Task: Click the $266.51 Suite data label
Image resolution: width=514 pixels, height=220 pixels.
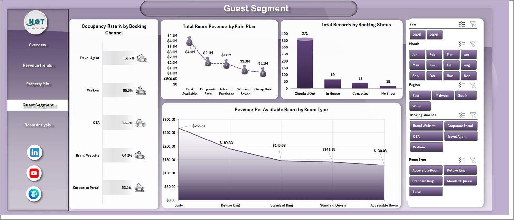Action: click(x=199, y=126)
